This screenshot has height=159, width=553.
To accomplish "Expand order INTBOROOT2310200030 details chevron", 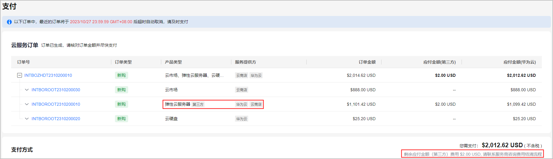I will (27, 90).
